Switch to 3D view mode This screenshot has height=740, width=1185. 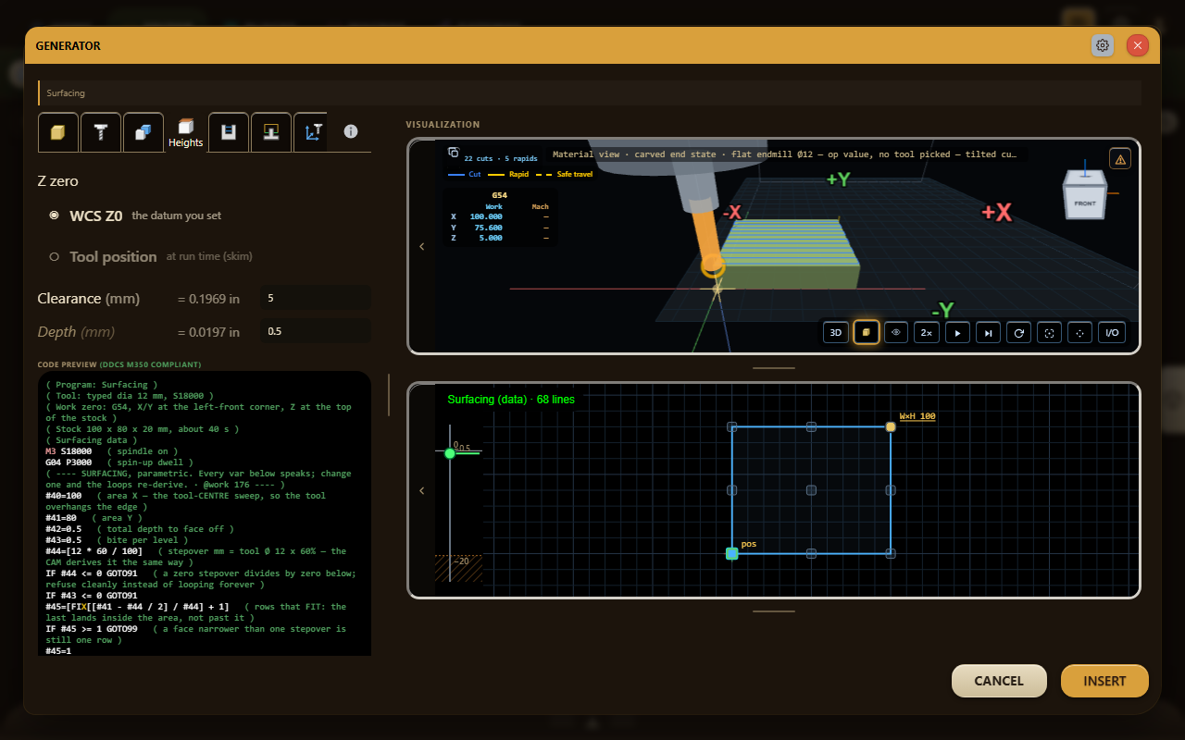[836, 332]
